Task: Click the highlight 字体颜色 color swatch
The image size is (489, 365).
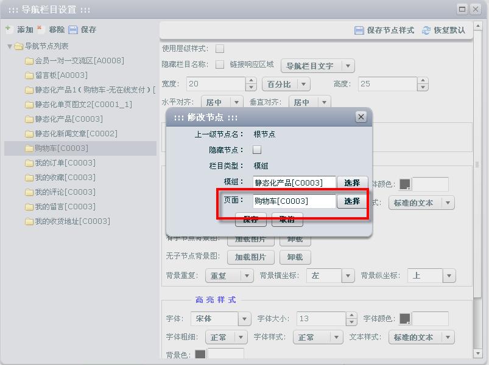Action: point(405,319)
